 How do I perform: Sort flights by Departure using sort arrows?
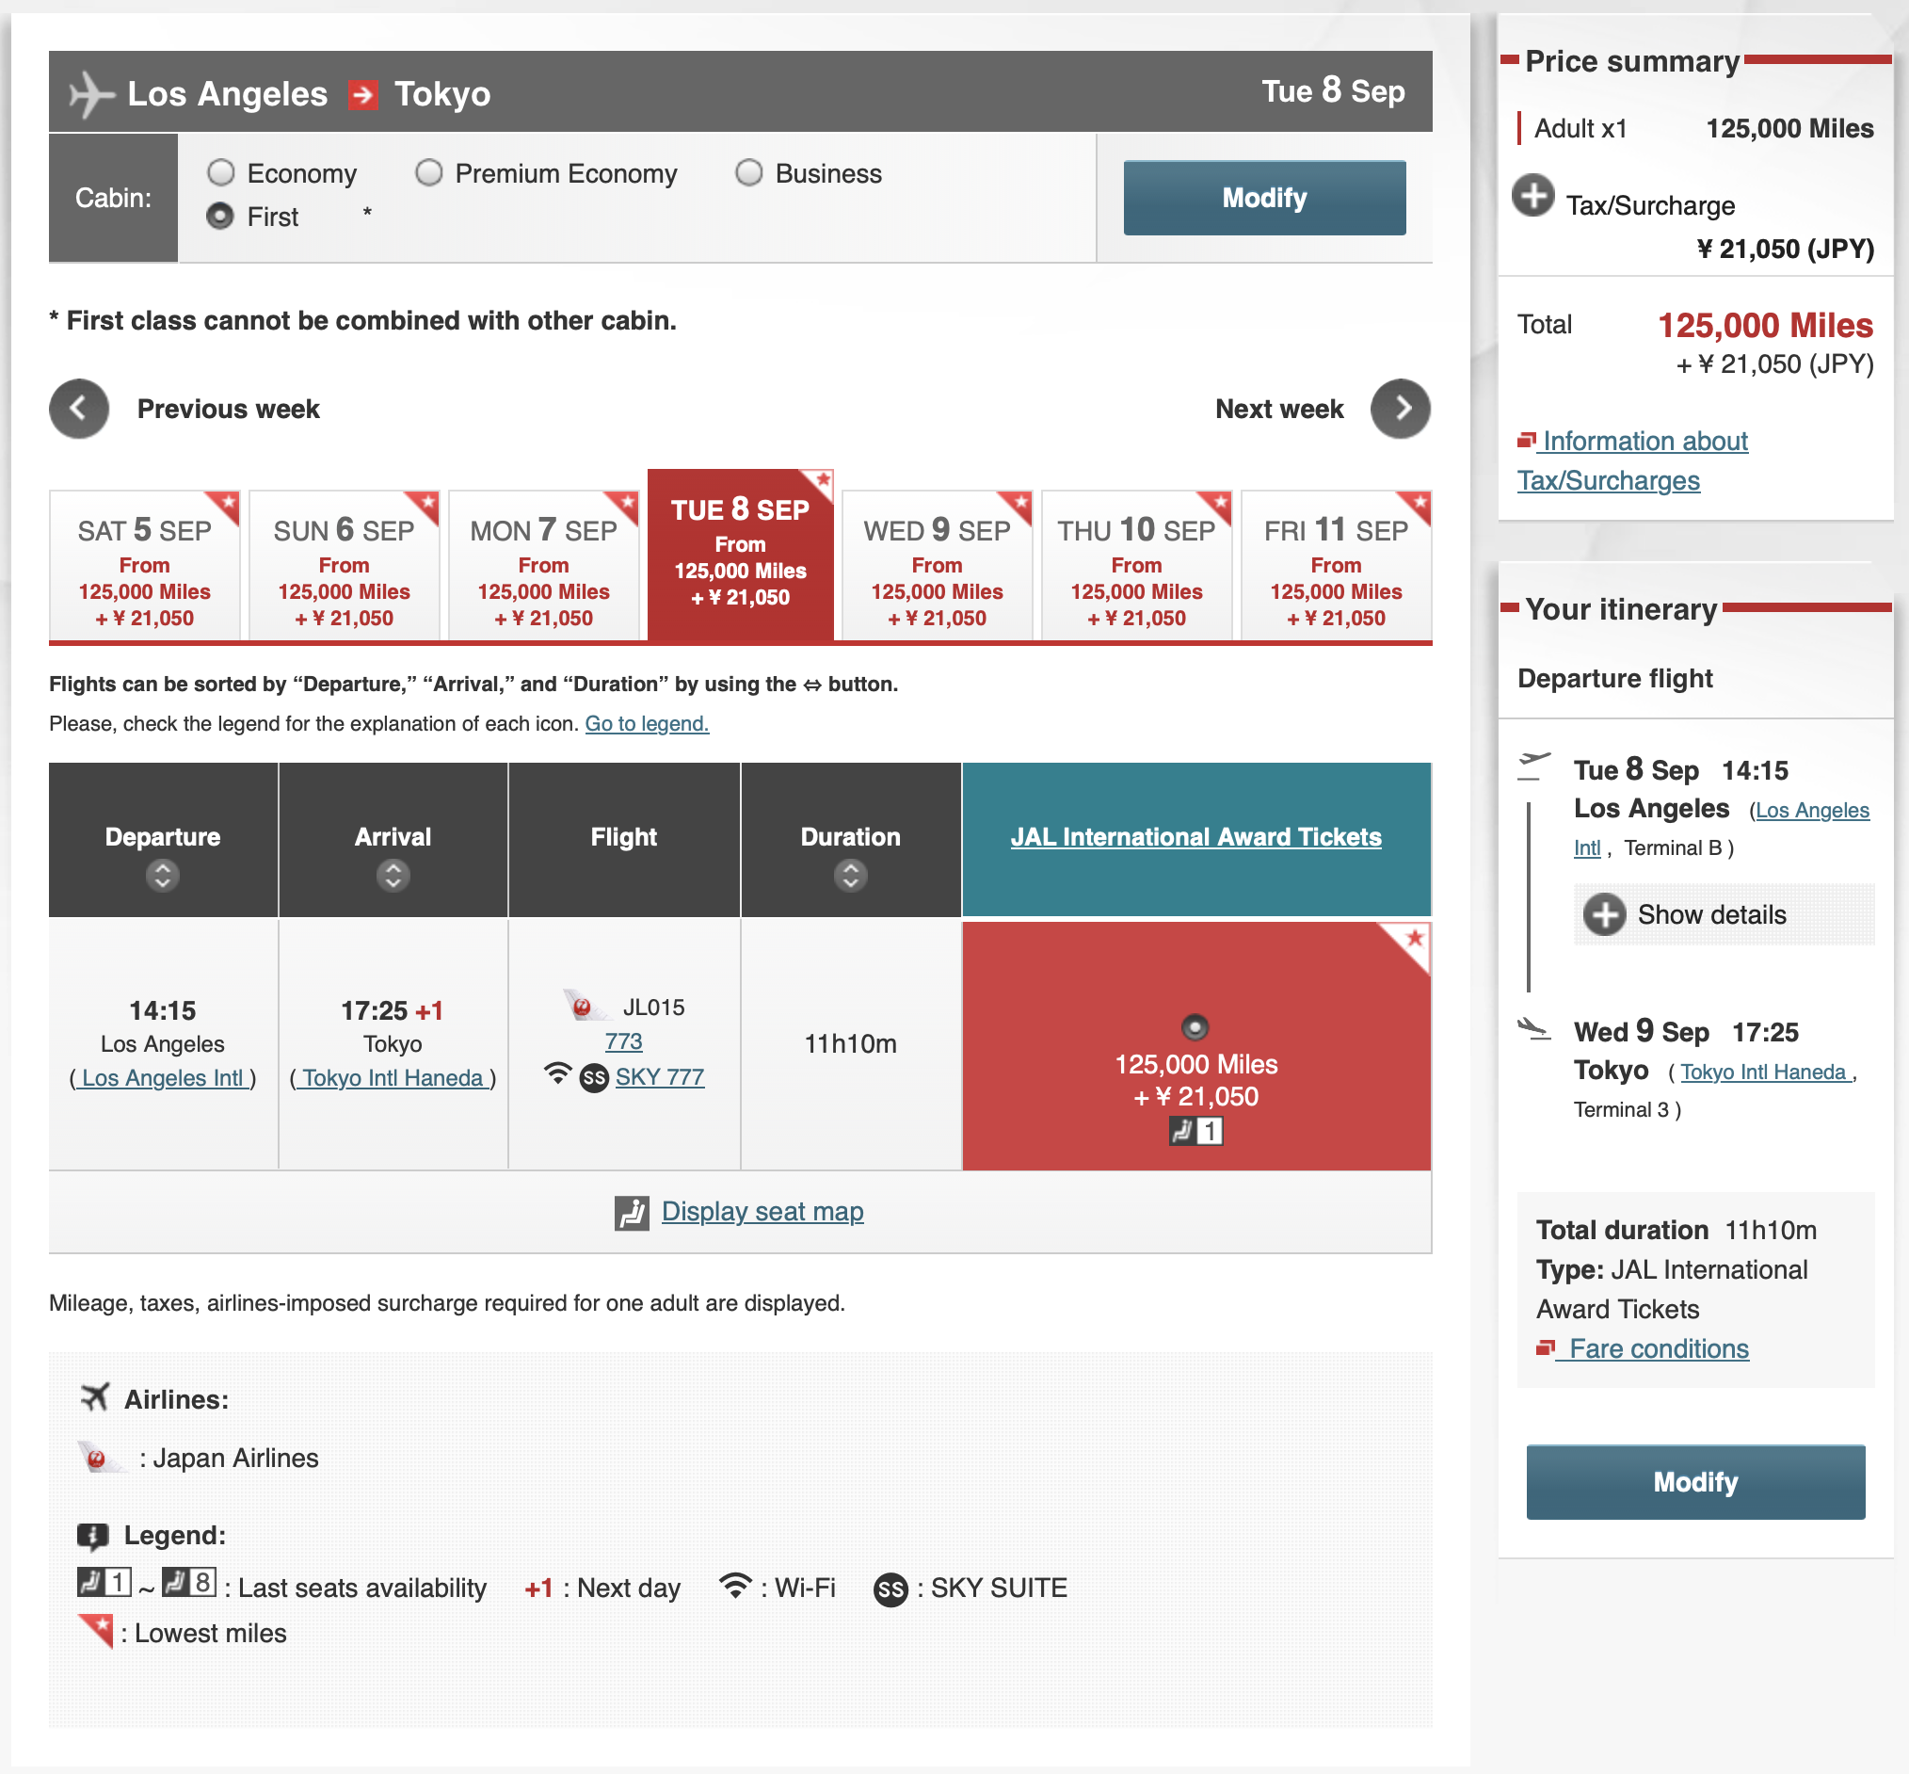point(163,876)
